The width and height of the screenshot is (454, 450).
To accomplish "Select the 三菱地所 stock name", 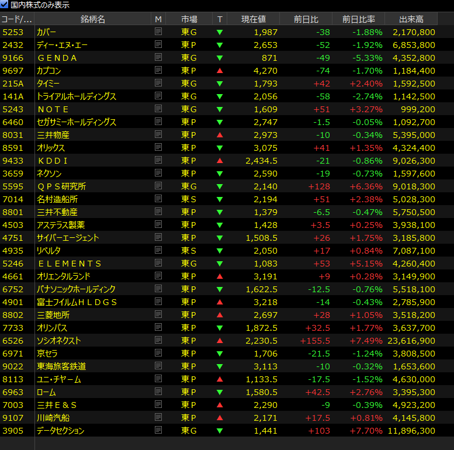I will (53, 315).
